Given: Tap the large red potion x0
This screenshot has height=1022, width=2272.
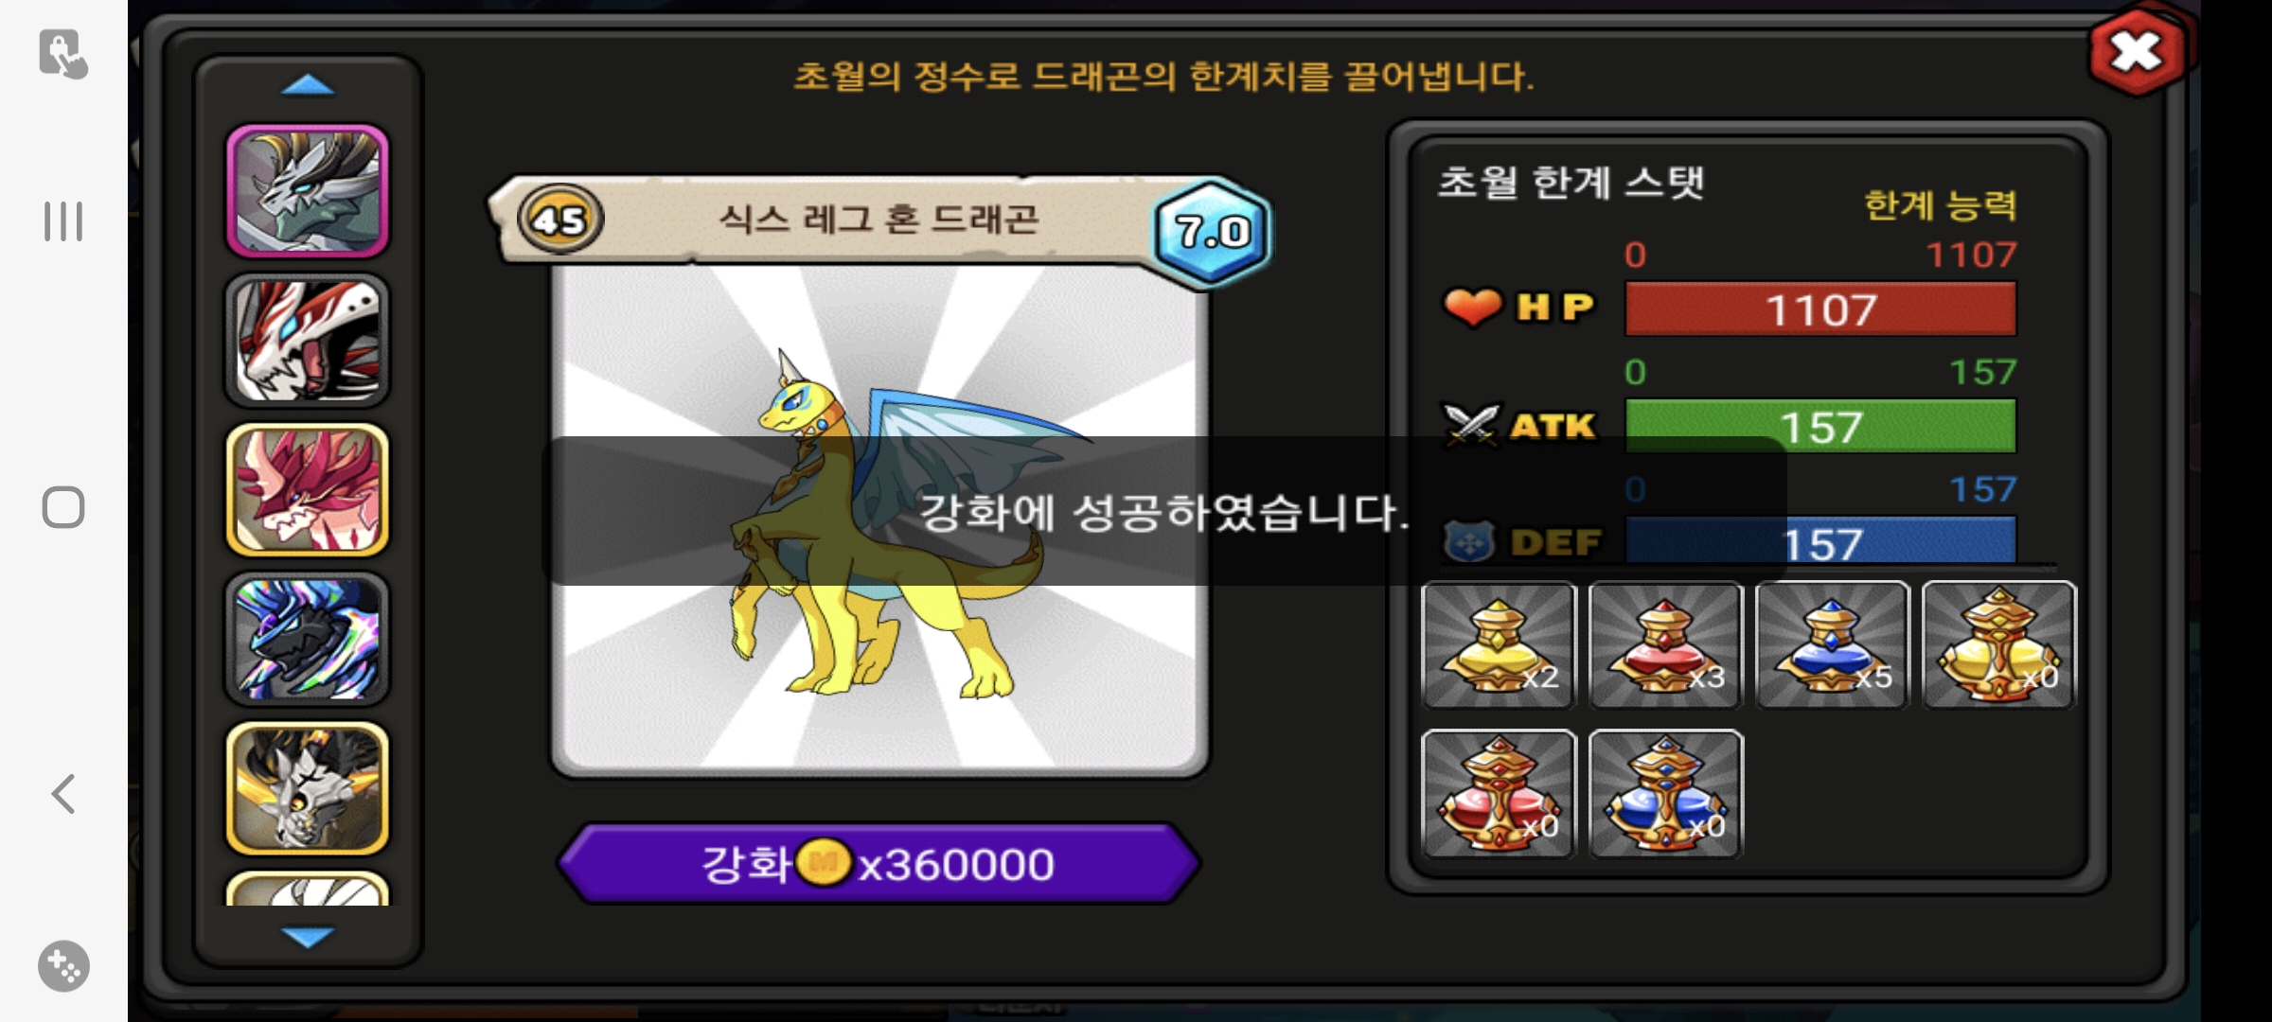Looking at the screenshot, I should pos(1499,793).
